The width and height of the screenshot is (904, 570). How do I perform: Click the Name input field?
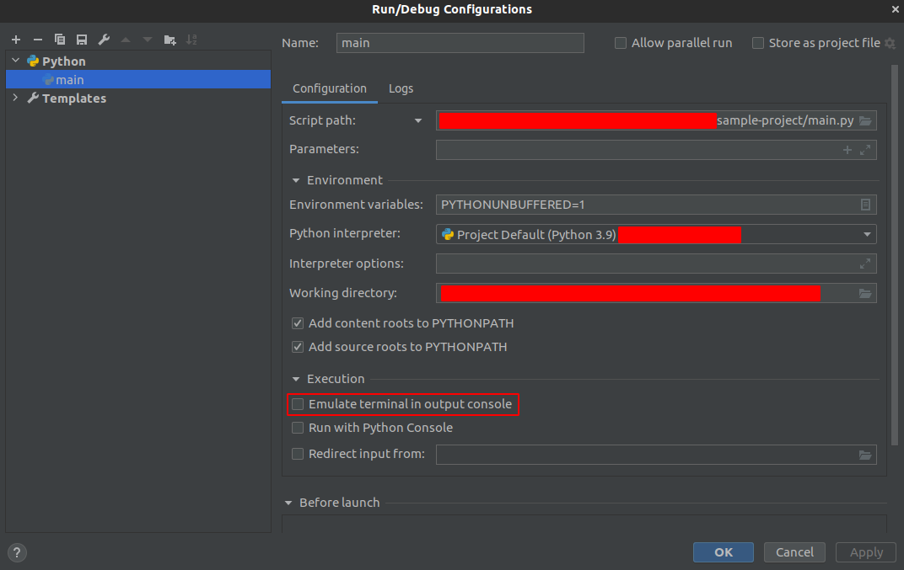point(460,42)
